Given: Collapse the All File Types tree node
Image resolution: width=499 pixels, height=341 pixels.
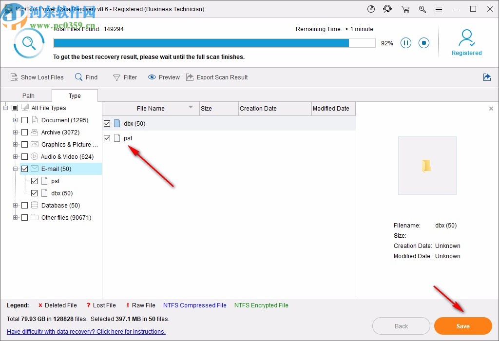Looking at the screenshot, I should (5, 108).
